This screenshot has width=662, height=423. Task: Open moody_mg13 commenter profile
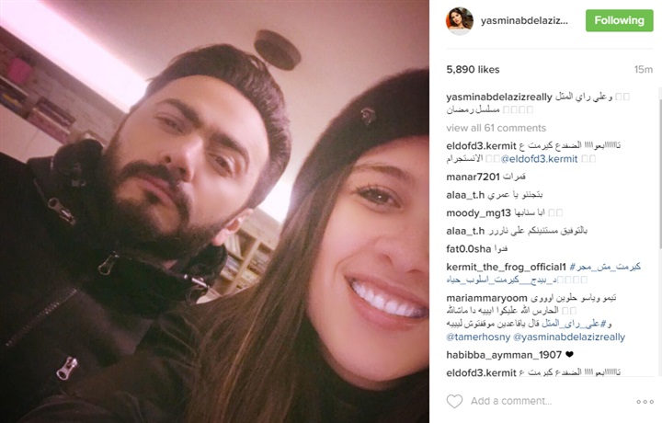click(479, 213)
